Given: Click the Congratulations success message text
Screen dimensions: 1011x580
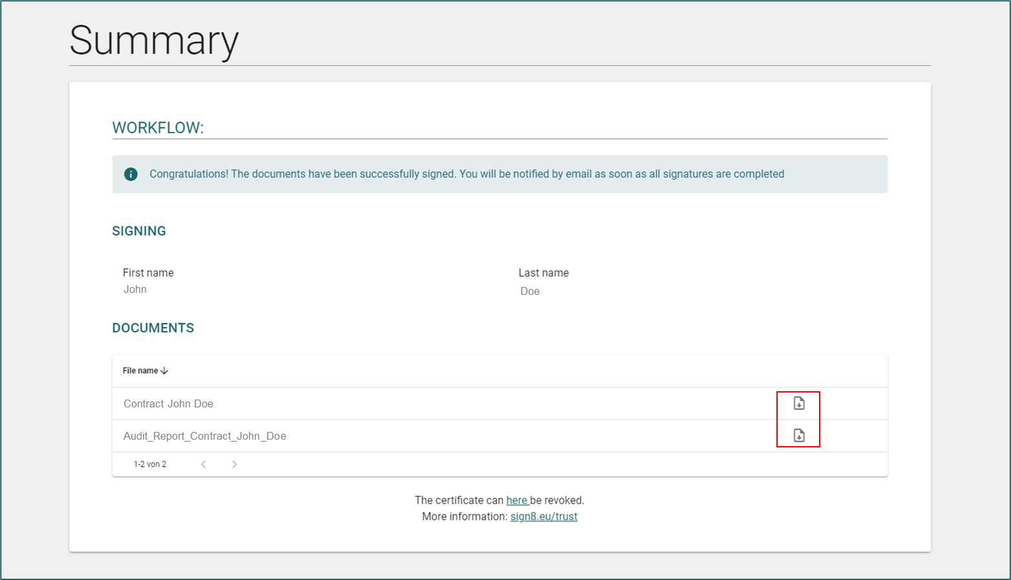Looking at the screenshot, I should pyautogui.click(x=466, y=174).
